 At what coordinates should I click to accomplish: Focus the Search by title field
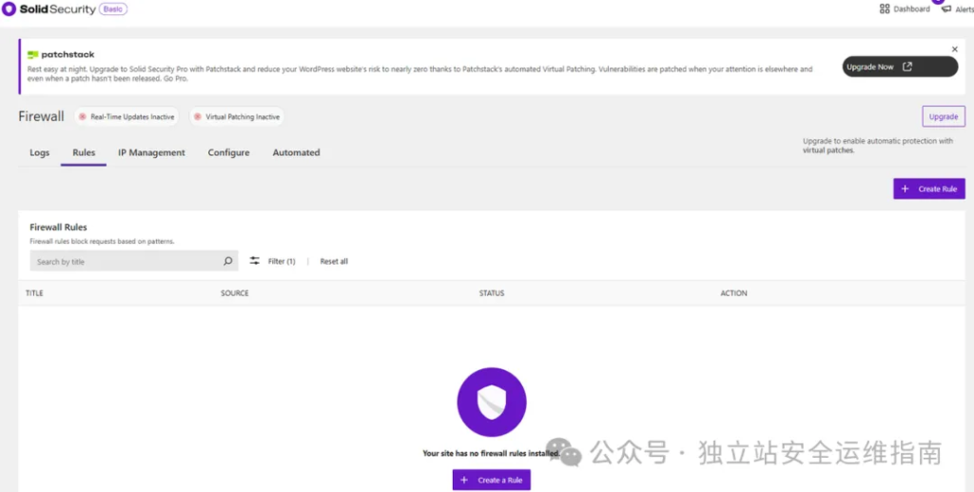point(133,262)
